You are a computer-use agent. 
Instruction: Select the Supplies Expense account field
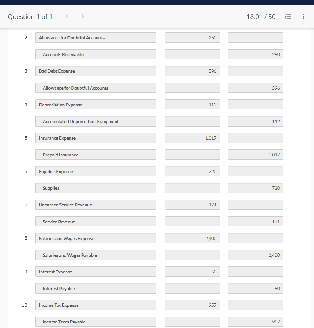[95, 171]
